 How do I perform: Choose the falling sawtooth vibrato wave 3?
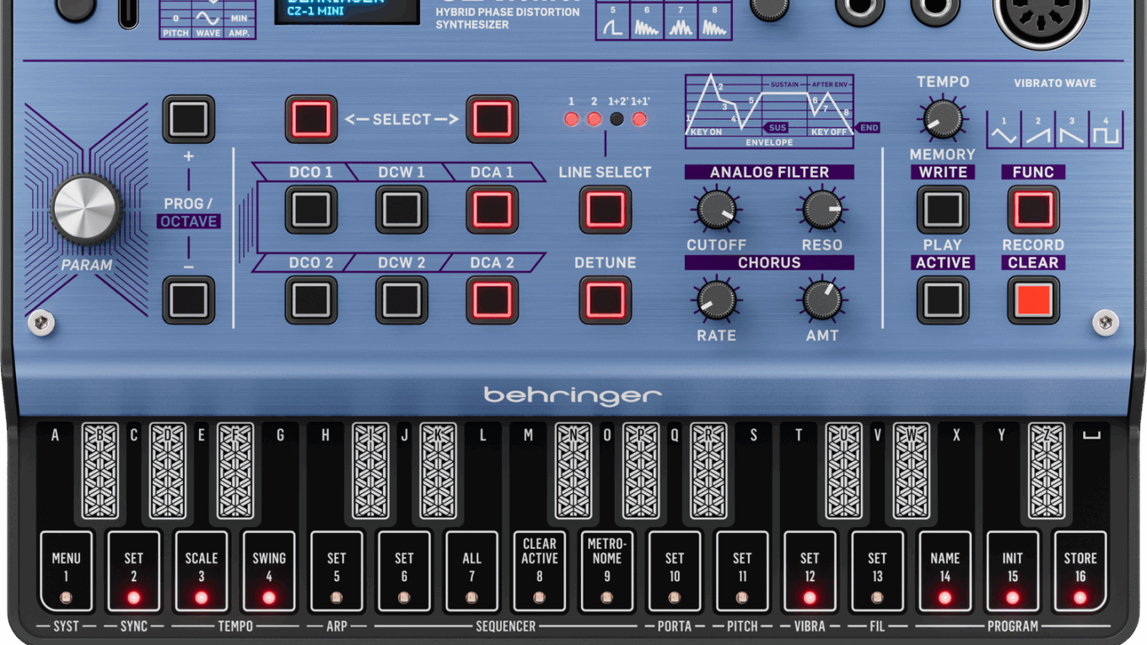pos(1072,131)
